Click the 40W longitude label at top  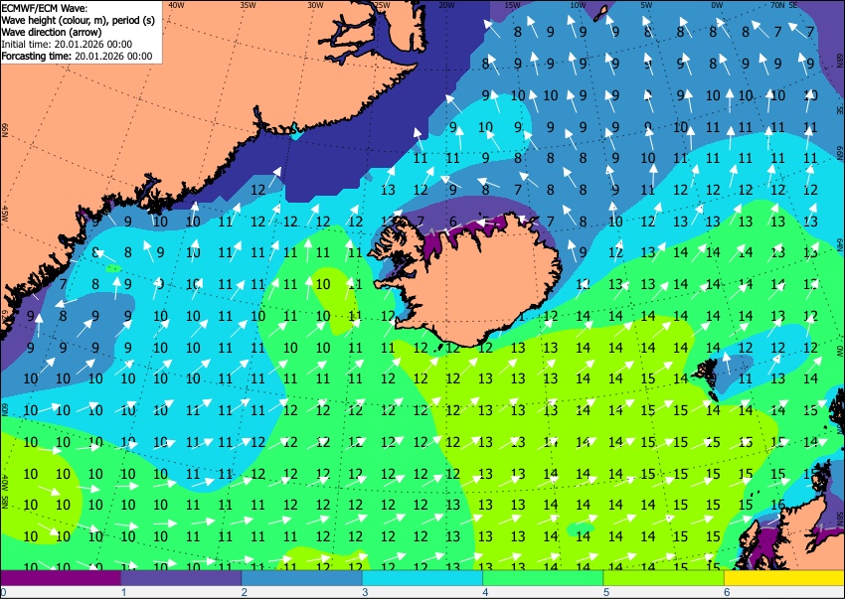click(x=177, y=5)
